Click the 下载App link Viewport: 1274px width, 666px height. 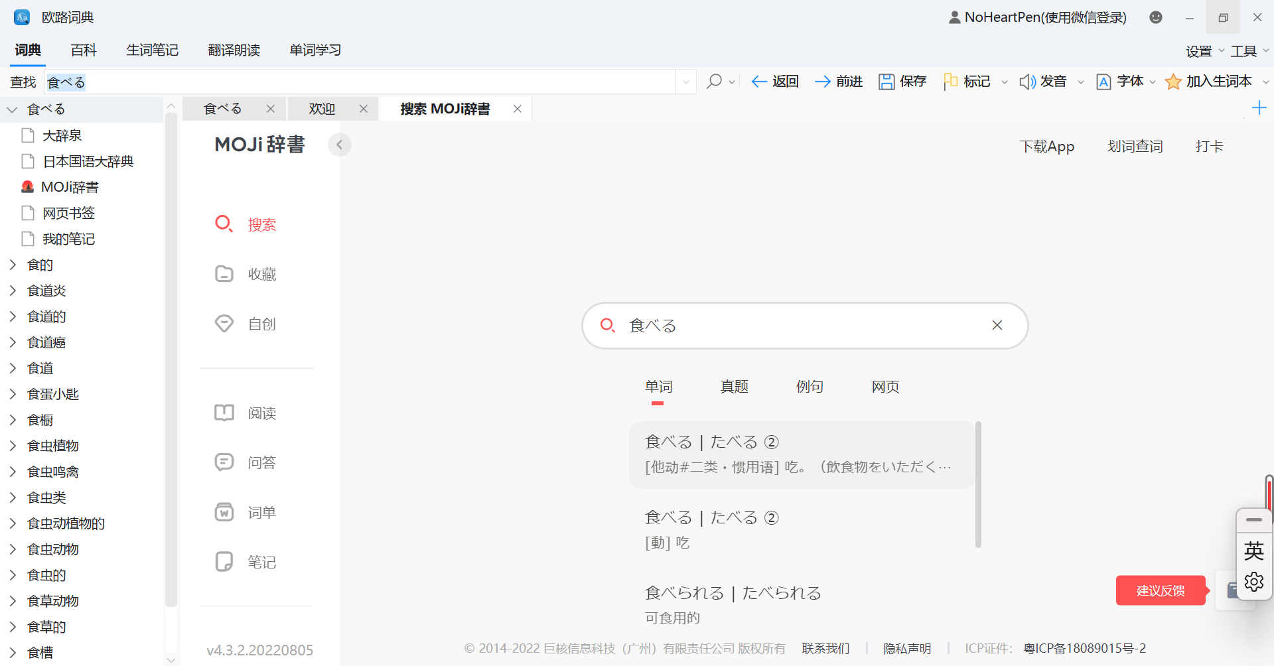click(x=1046, y=147)
